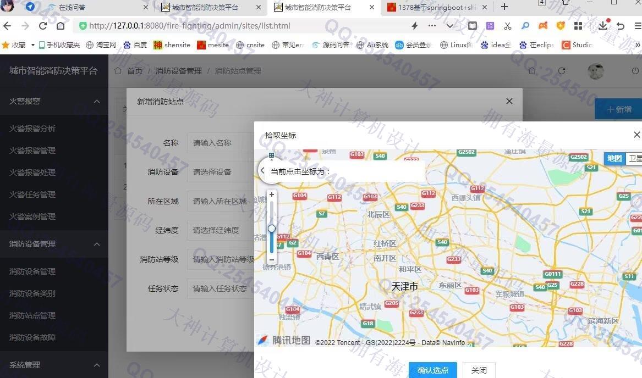Viewport: 642px width, 378px height.
Task: Click the 确认选点 button
Action: (x=432, y=370)
